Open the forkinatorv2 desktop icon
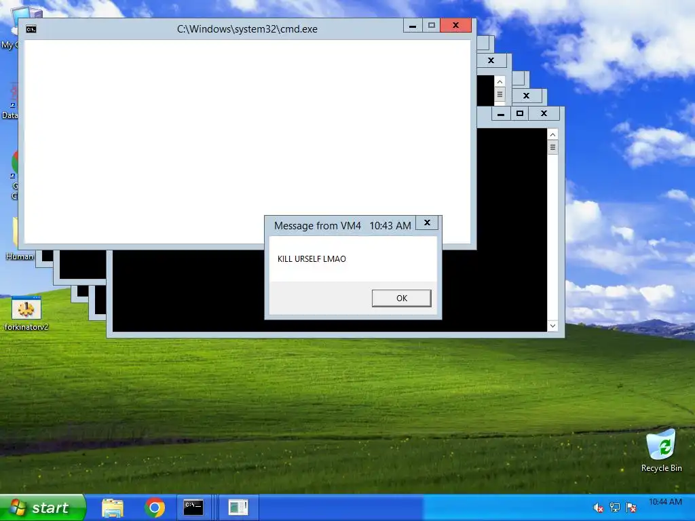This screenshot has height=521, width=695. coord(26,313)
